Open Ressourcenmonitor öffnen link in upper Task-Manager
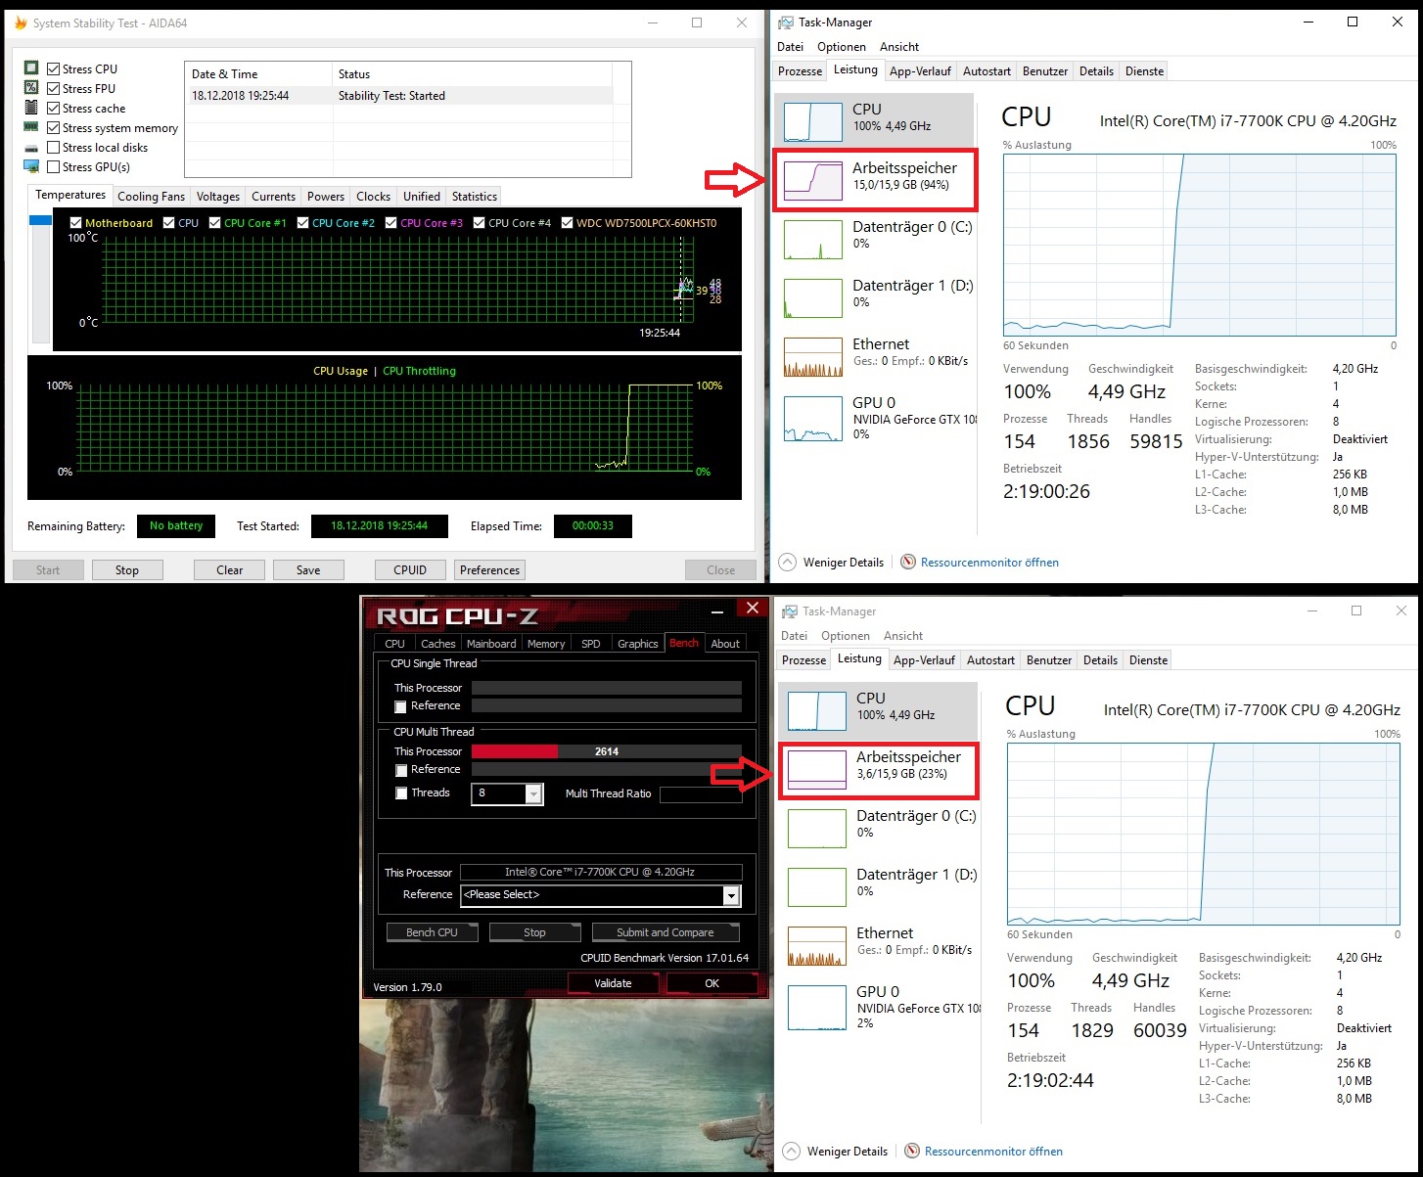 (989, 562)
